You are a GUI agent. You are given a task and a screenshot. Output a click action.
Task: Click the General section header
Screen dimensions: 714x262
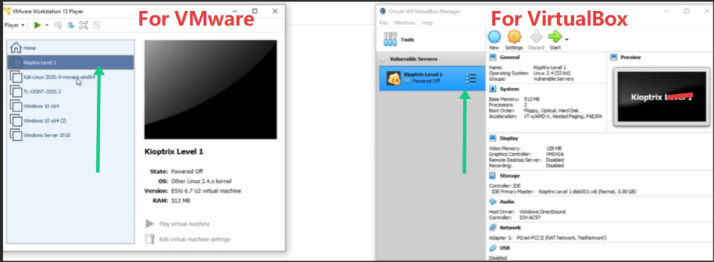pos(509,57)
